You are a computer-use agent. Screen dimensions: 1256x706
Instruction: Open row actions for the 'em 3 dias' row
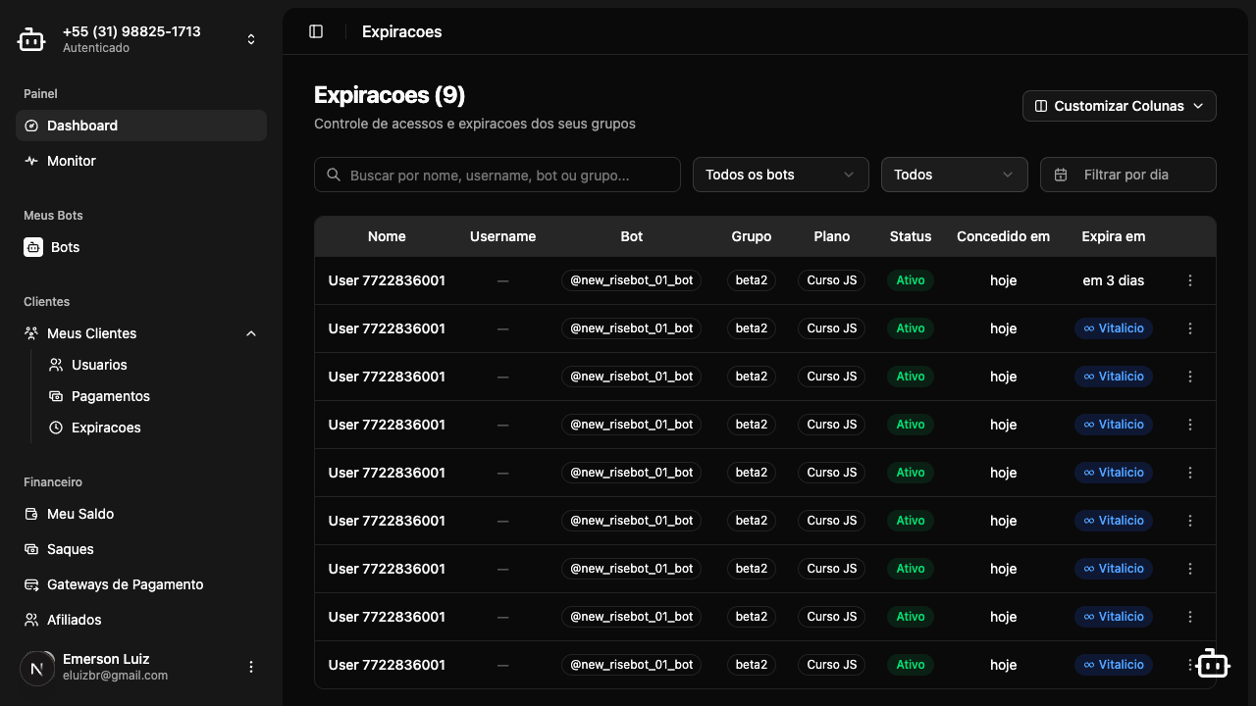(1190, 280)
